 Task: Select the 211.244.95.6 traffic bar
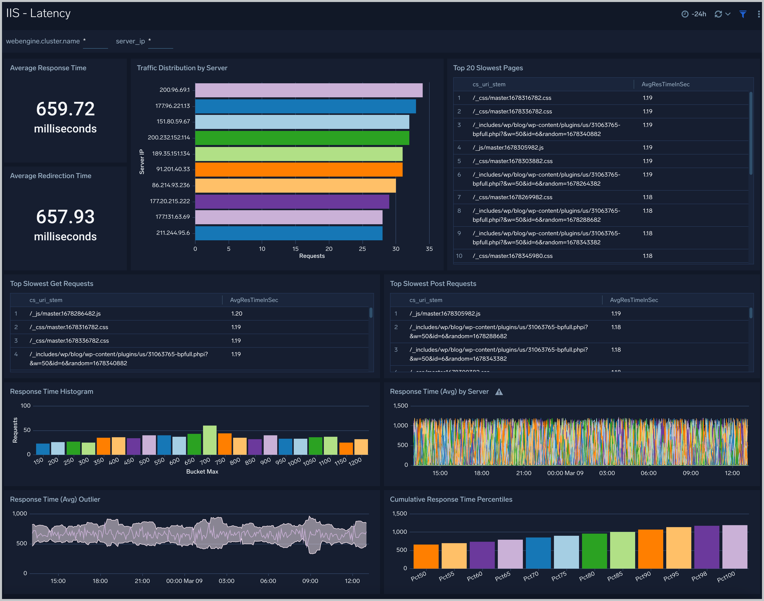(289, 233)
